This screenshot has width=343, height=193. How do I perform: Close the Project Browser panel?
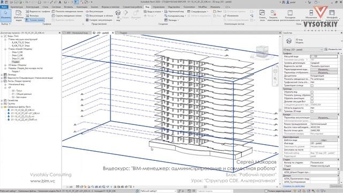pyautogui.click(x=59, y=33)
